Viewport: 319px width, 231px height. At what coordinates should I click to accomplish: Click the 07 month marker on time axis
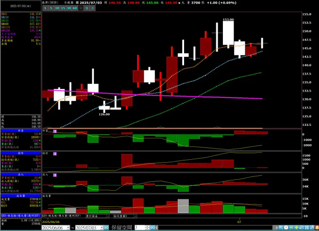pyautogui.click(x=239, y=222)
